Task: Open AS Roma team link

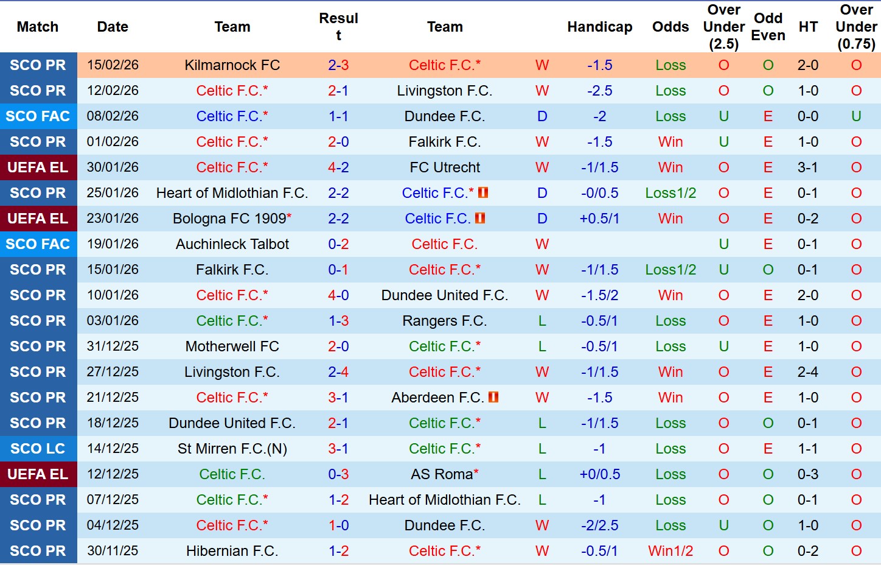Action: [x=442, y=474]
